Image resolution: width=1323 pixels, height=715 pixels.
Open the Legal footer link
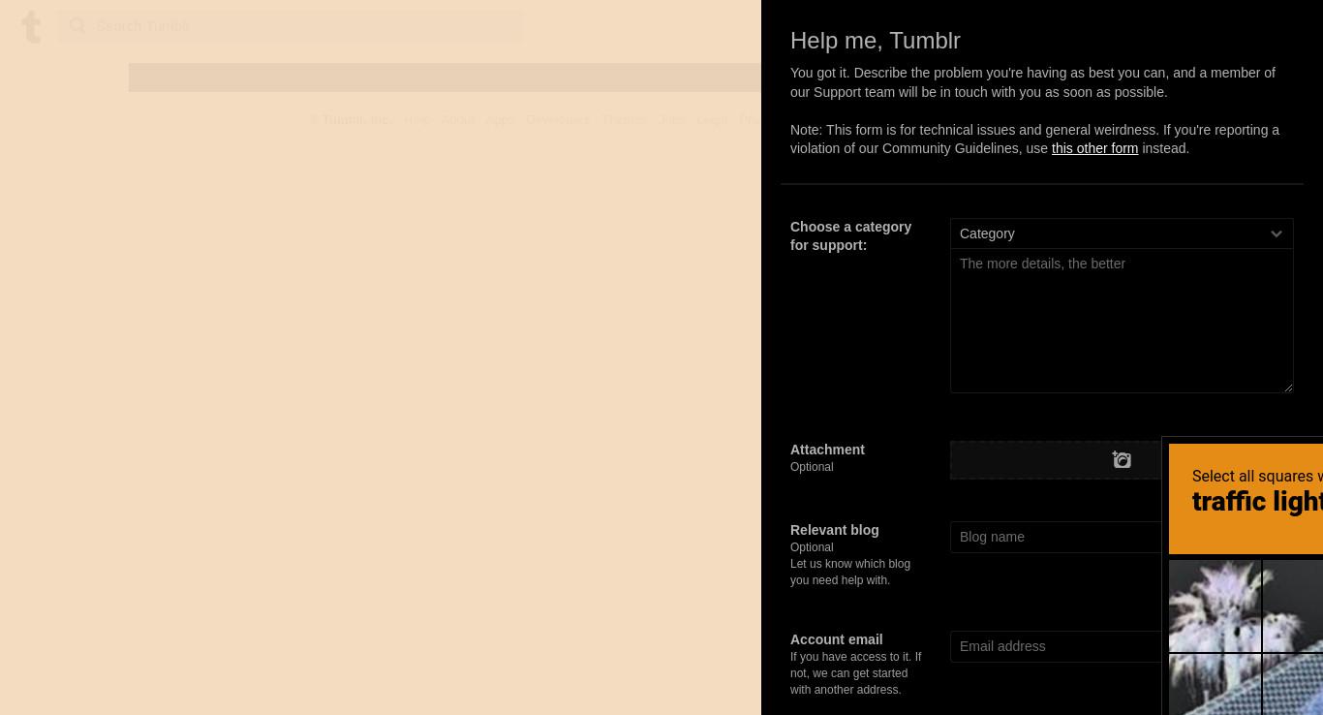pos(712,120)
